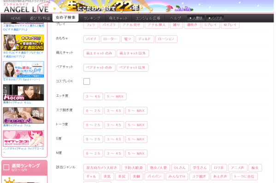Select S度 0 ~ 2.5 option
Screen dimensions: 276x183
coord(93,139)
